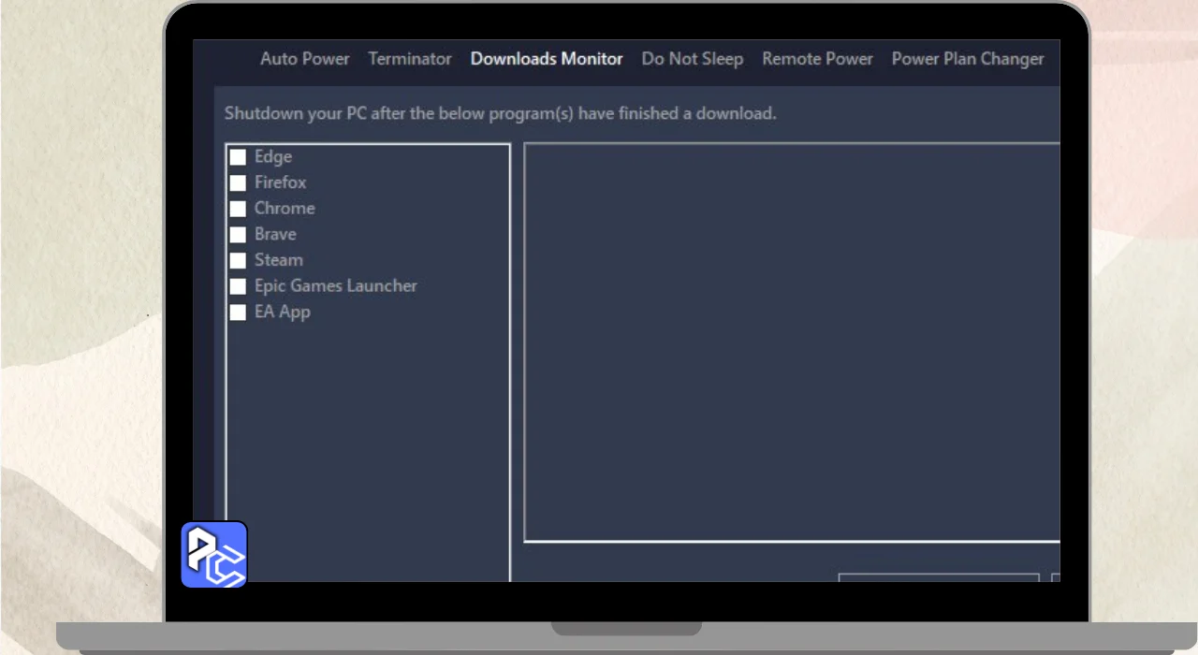This screenshot has height=655, width=1198.
Task: Click the Epic Games Launcher label text
Action: [335, 286]
